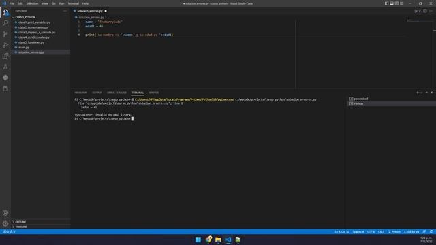Open the Go menu
This screenshot has width=436, height=245.
[53, 3]
